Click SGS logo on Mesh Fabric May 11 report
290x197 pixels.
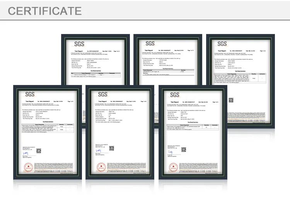tap(79, 44)
